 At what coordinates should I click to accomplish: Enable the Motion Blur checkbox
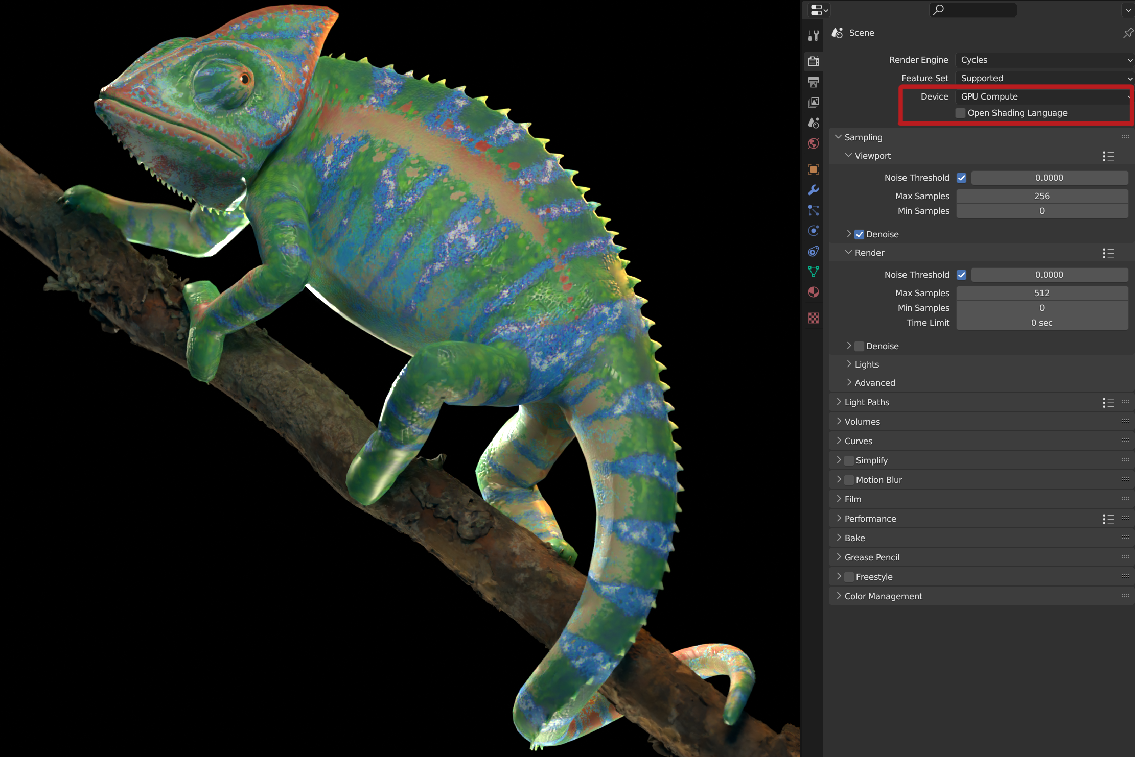pos(849,480)
